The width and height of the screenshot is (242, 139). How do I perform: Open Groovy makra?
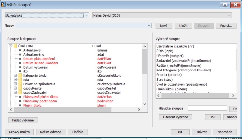coord(19,132)
